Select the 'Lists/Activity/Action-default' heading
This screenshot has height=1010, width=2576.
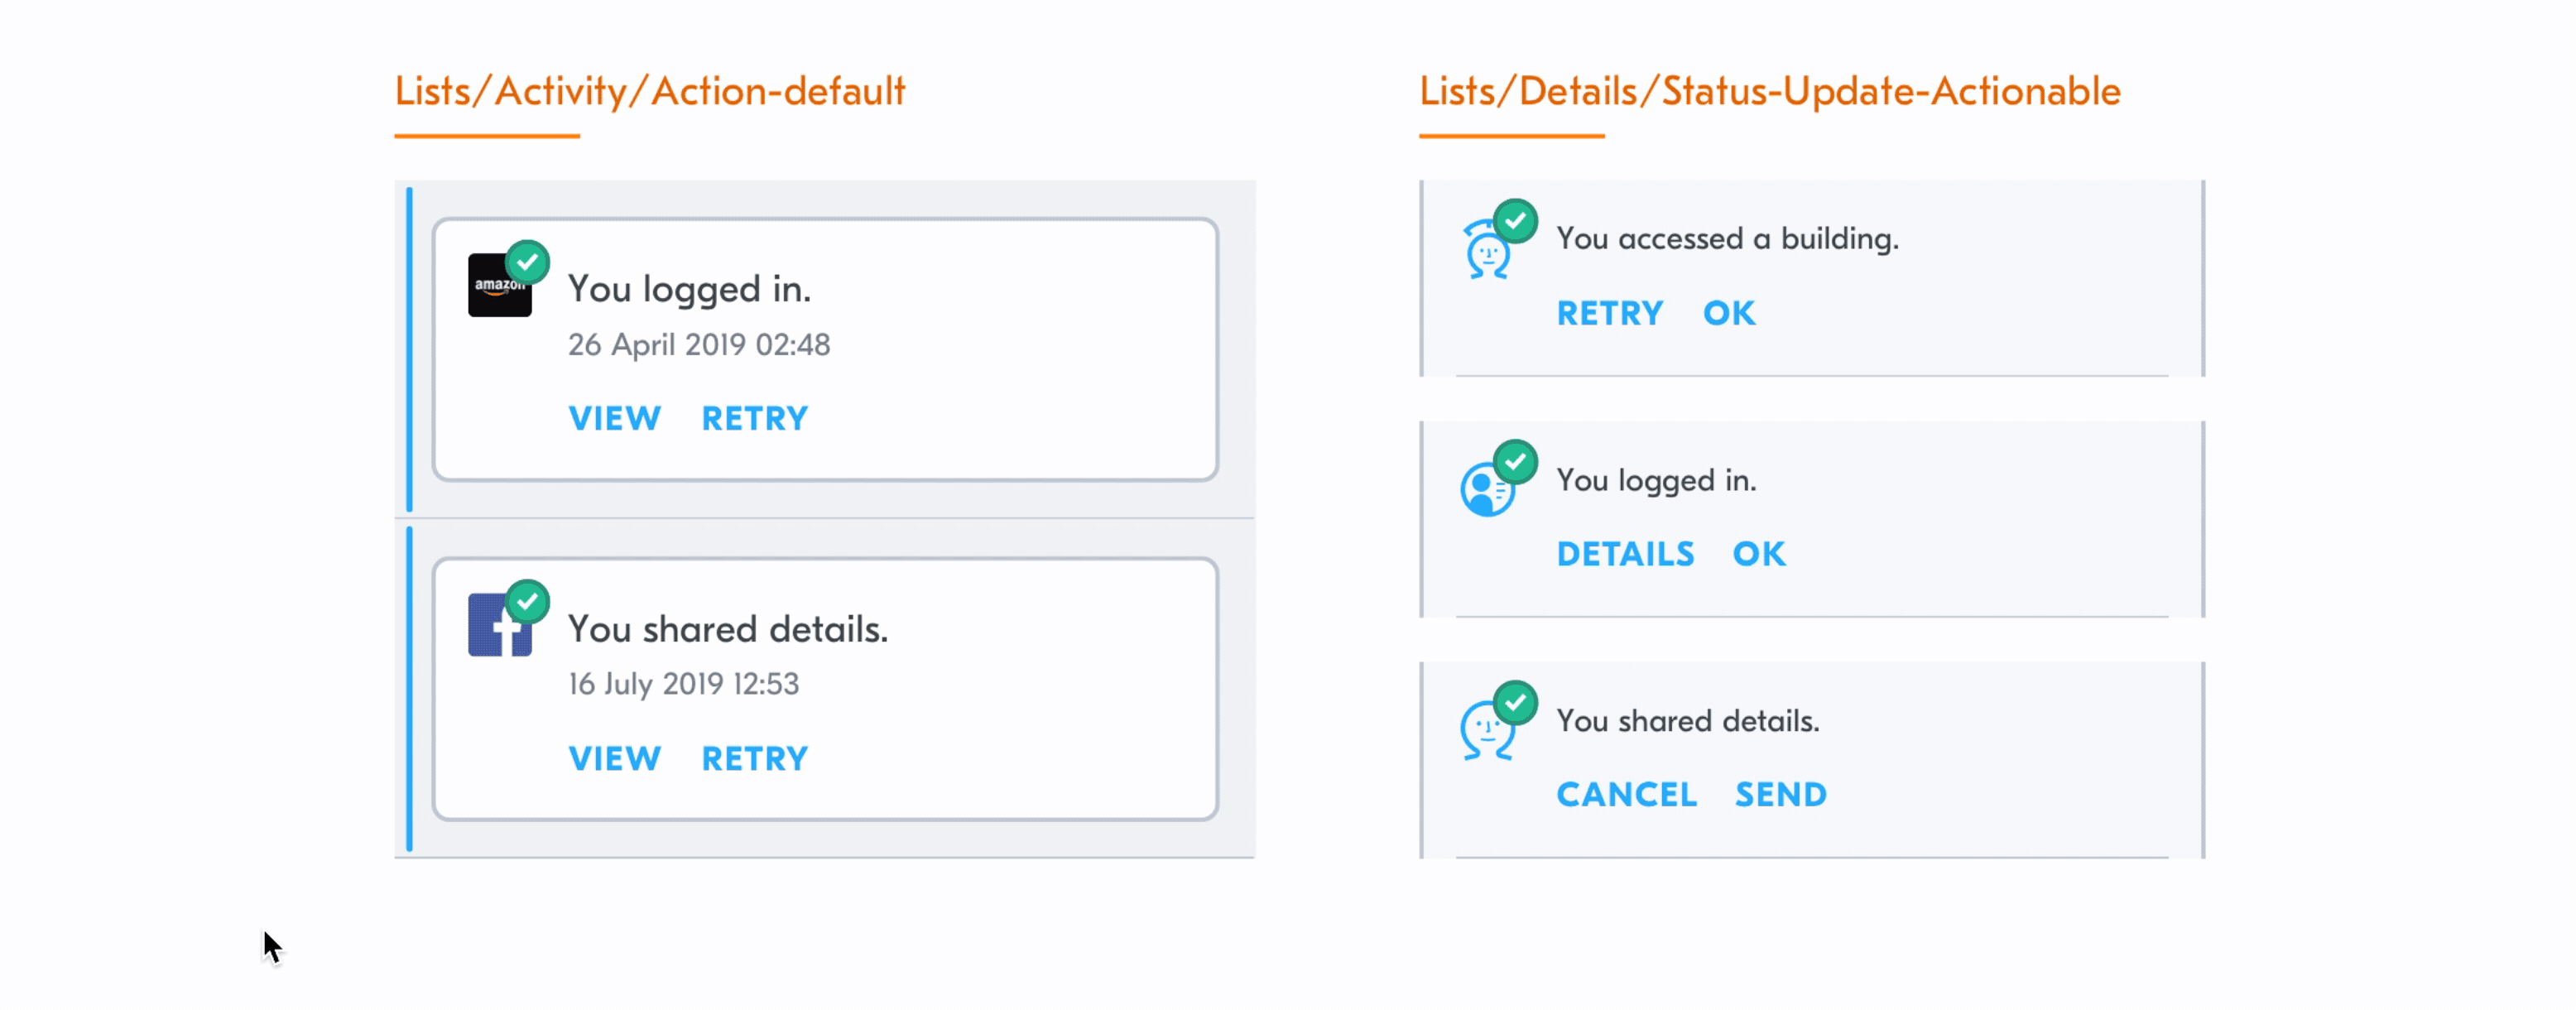[650, 92]
